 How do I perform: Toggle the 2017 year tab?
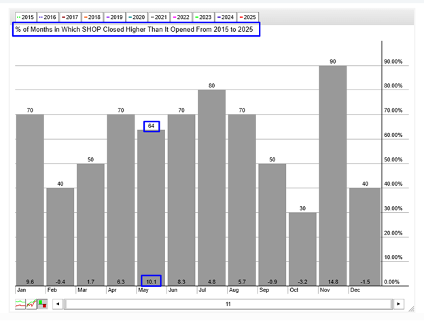click(x=70, y=17)
